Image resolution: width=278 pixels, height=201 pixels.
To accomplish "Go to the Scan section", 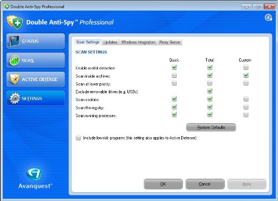I will (x=36, y=60).
